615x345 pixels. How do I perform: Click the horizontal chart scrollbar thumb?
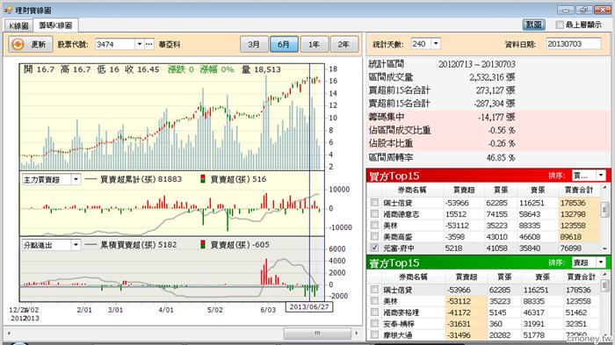coord(317,334)
